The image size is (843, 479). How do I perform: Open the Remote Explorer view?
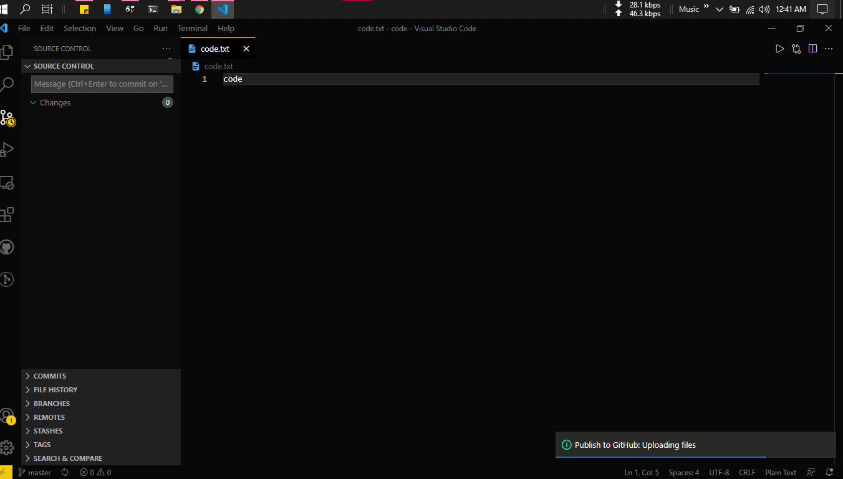(x=8, y=182)
